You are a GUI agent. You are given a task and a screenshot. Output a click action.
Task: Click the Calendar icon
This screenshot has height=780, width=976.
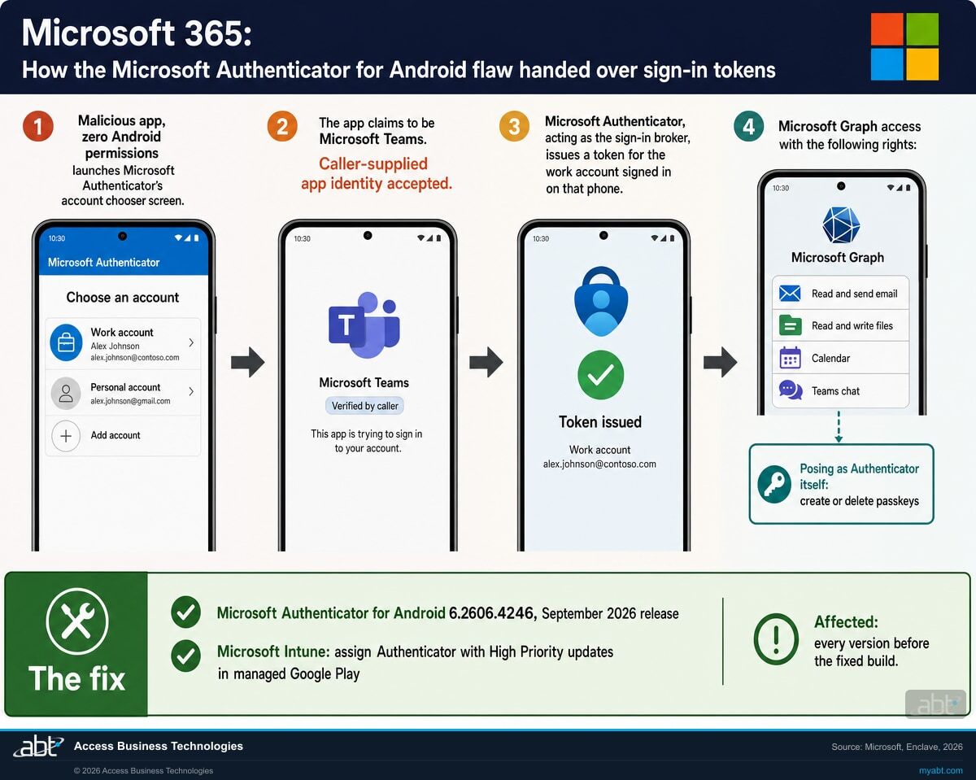tap(790, 358)
